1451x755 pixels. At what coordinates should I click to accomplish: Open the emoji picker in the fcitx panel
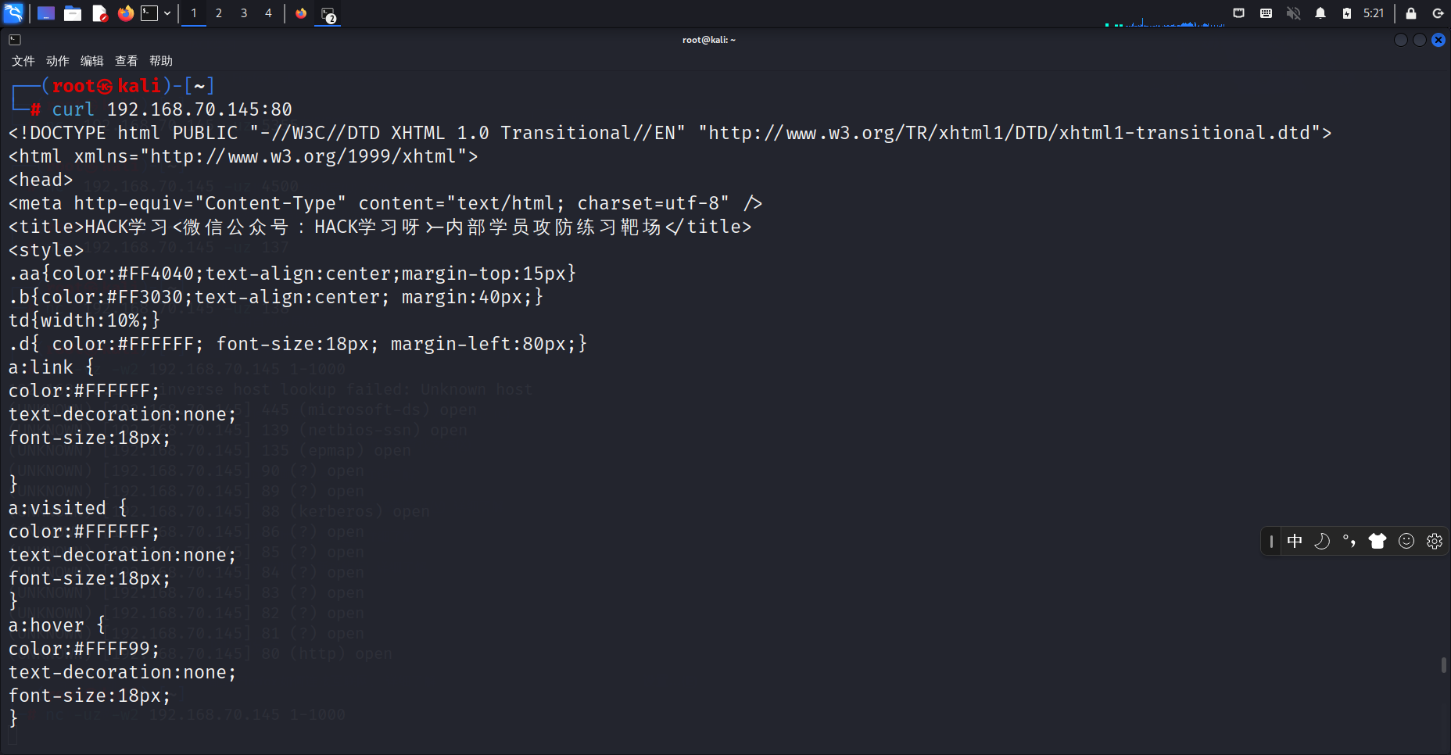pyautogui.click(x=1406, y=541)
